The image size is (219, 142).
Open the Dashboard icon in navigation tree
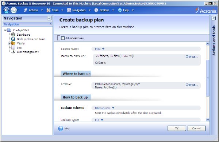tap(13, 35)
